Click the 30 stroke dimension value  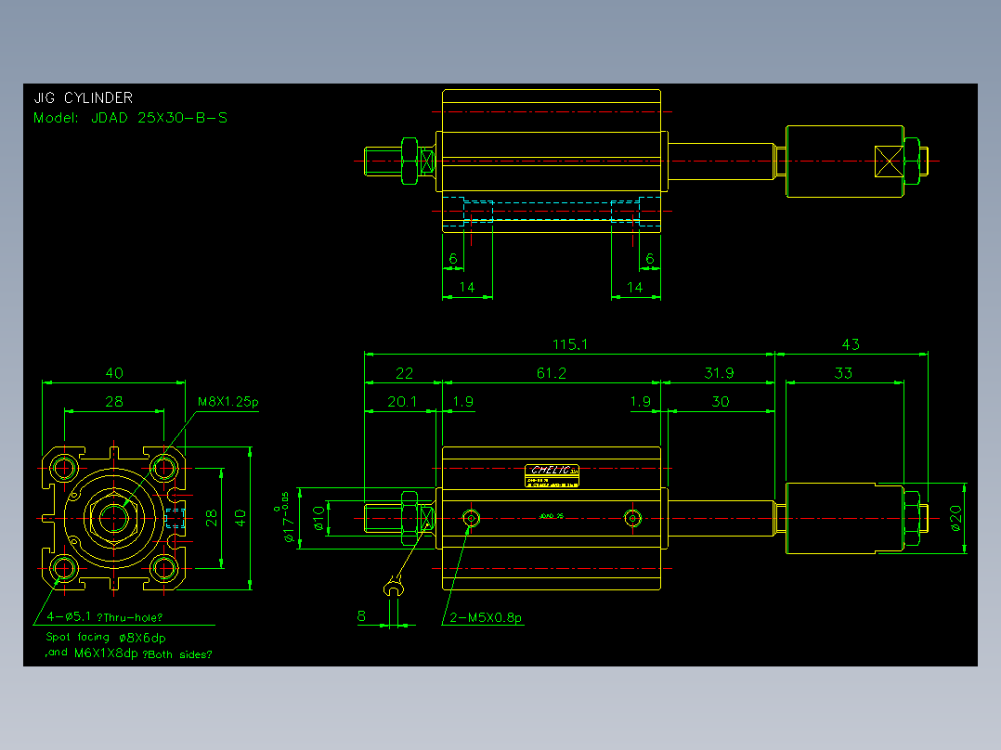pyautogui.click(x=721, y=402)
